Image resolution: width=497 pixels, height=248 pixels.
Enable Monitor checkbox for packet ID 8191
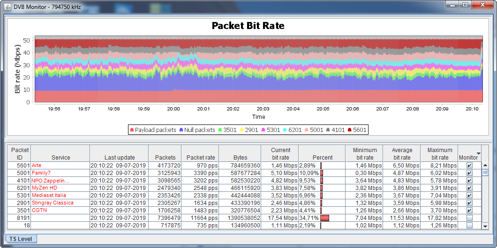coord(469,218)
